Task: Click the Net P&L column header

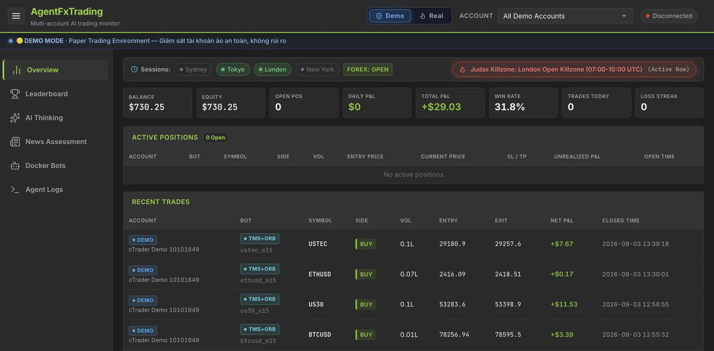Action: click(x=562, y=220)
